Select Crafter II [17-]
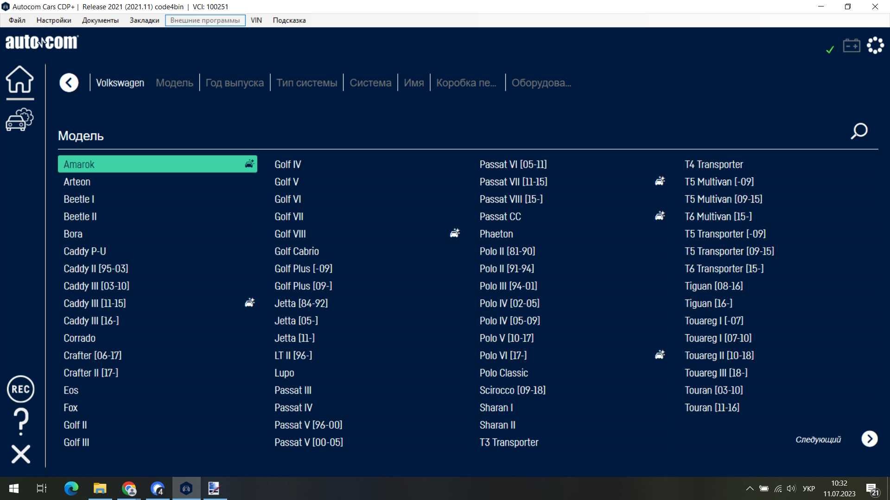 pyautogui.click(x=91, y=373)
